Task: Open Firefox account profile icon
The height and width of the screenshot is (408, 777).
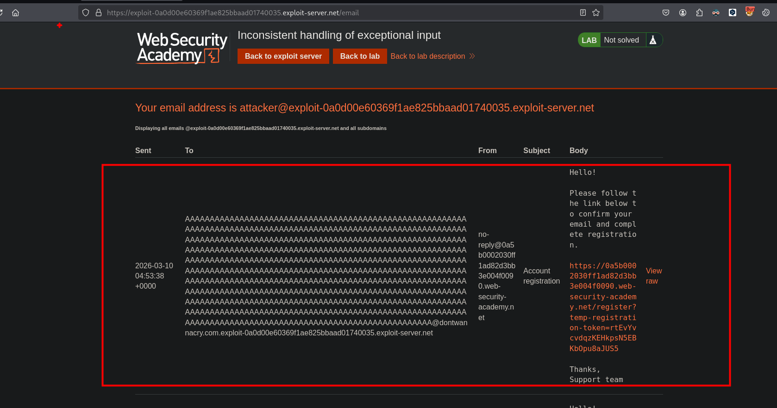Action: click(683, 13)
